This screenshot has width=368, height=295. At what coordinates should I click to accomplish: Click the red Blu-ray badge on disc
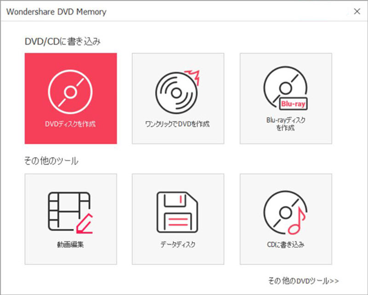(293, 104)
